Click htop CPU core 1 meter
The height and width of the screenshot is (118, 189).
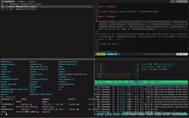[117, 64]
